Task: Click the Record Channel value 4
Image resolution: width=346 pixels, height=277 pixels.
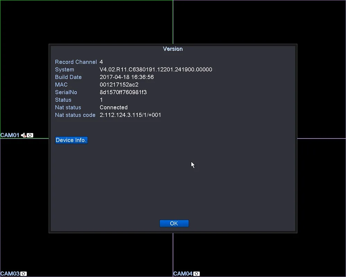Action: coord(101,62)
